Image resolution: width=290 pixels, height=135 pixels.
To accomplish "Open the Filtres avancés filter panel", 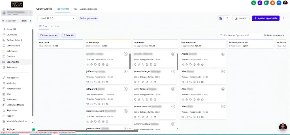I will click(48, 35).
